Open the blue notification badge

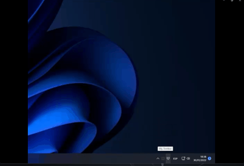tap(209, 158)
